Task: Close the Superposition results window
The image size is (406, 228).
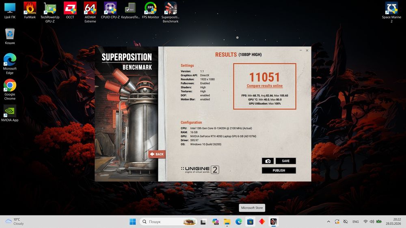Action: tap(307, 50)
